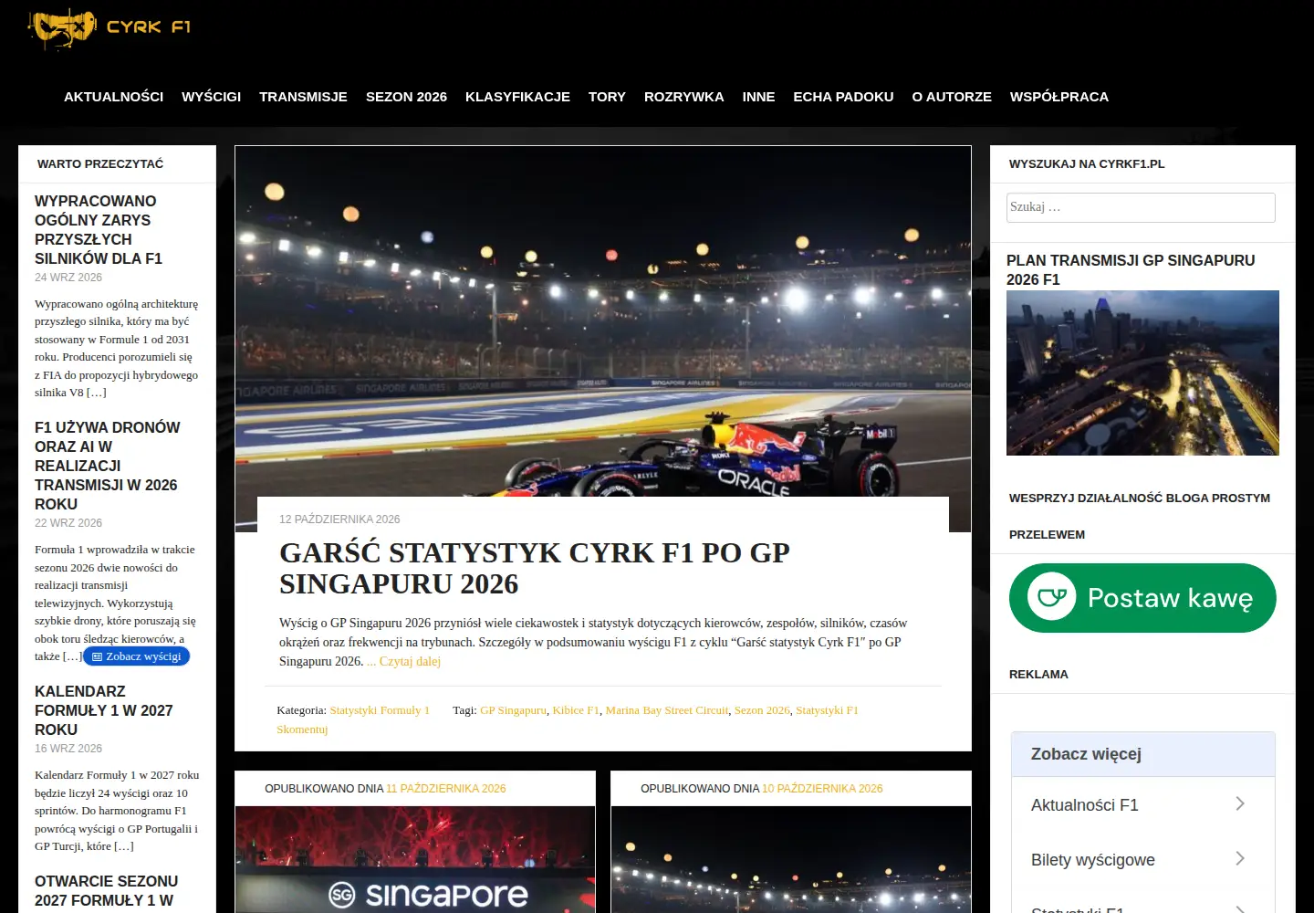Open the Singapore logo post thumbnail

415,859
